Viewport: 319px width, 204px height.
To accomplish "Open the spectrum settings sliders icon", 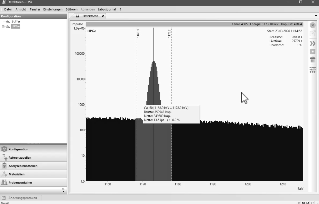I will pos(313,69).
